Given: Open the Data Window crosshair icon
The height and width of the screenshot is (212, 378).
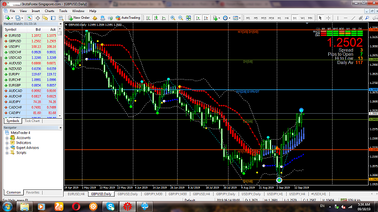Looking at the screenshot, I should pos(38,18).
